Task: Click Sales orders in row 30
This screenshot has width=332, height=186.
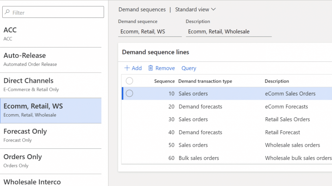Action: (x=193, y=119)
